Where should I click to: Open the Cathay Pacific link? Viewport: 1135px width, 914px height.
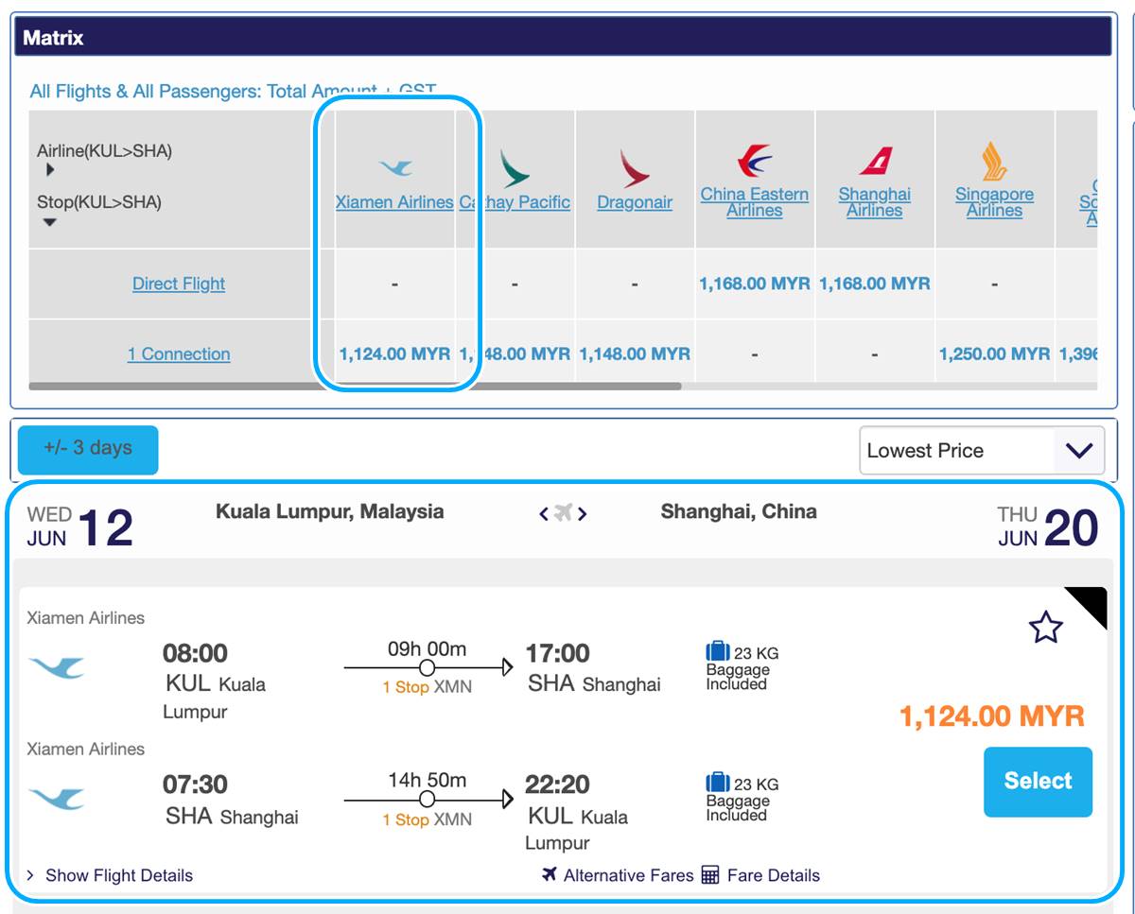pyautogui.click(x=515, y=202)
